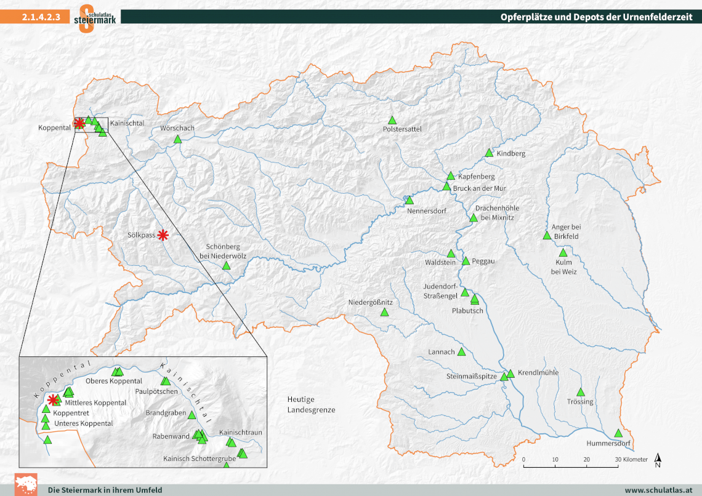Click the Wörschach green triangle marker
702x496 pixels.
[178, 139]
